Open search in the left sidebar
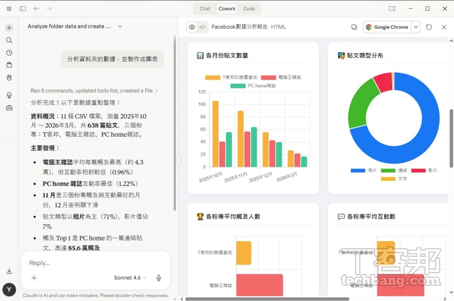This screenshot has width=454, height=301. click(x=9, y=40)
